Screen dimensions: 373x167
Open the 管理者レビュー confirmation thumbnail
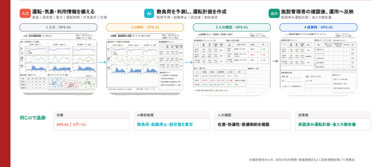click(x=232, y=64)
